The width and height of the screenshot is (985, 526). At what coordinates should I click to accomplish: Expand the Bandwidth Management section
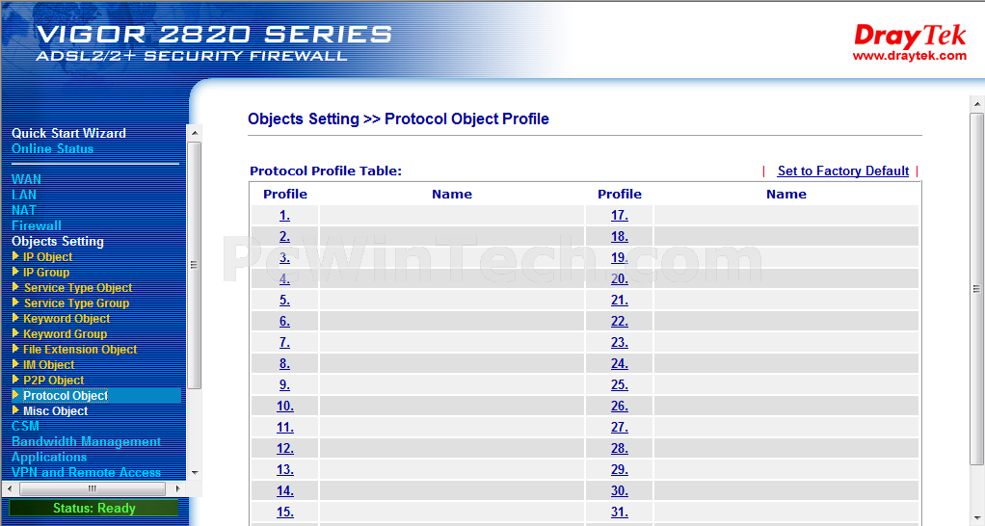pos(86,441)
